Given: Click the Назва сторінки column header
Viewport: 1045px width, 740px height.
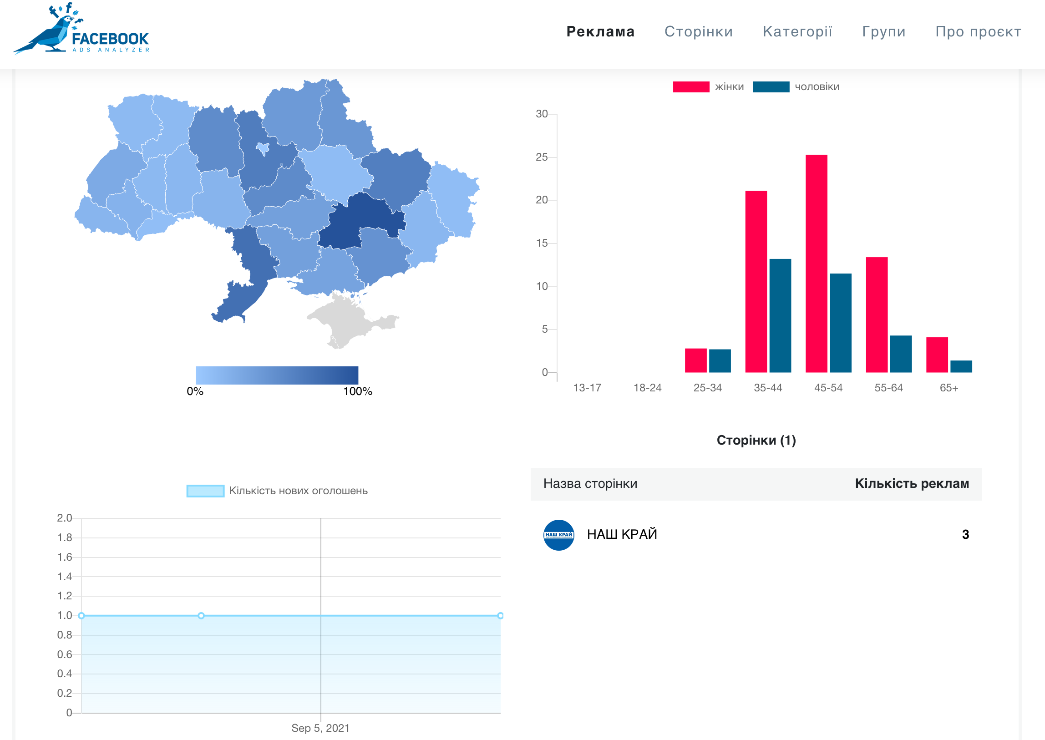Looking at the screenshot, I should (x=590, y=483).
